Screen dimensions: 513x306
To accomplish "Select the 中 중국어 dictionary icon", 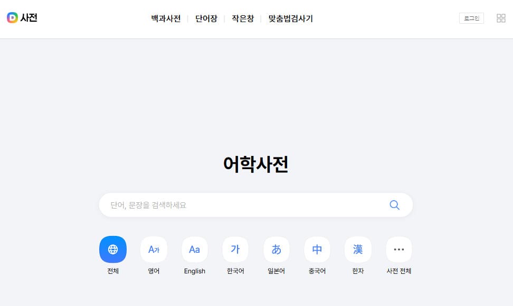I will click(x=317, y=249).
